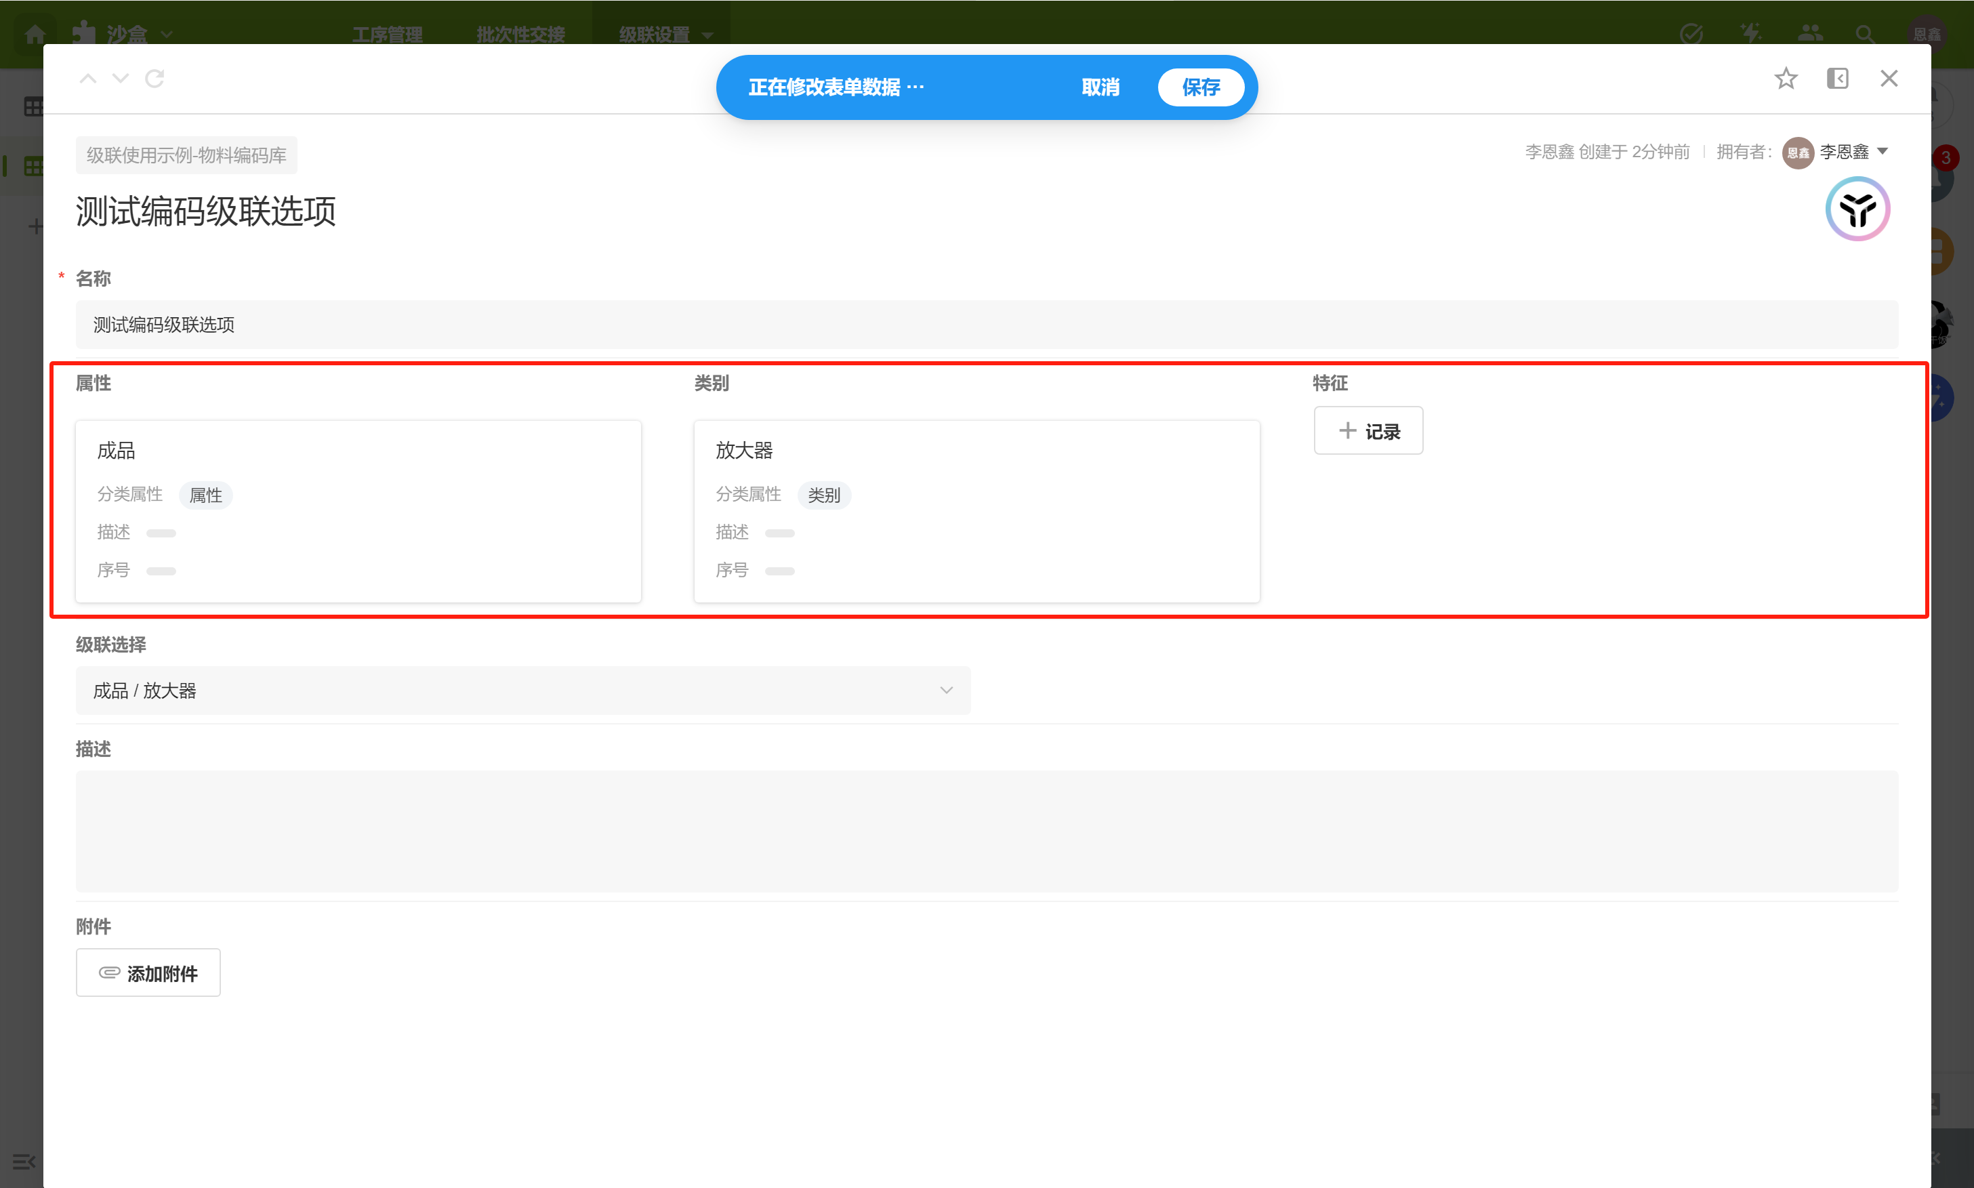Image resolution: width=1974 pixels, height=1188 pixels.
Task: Open the 成品 attribute card
Action: point(358,511)
